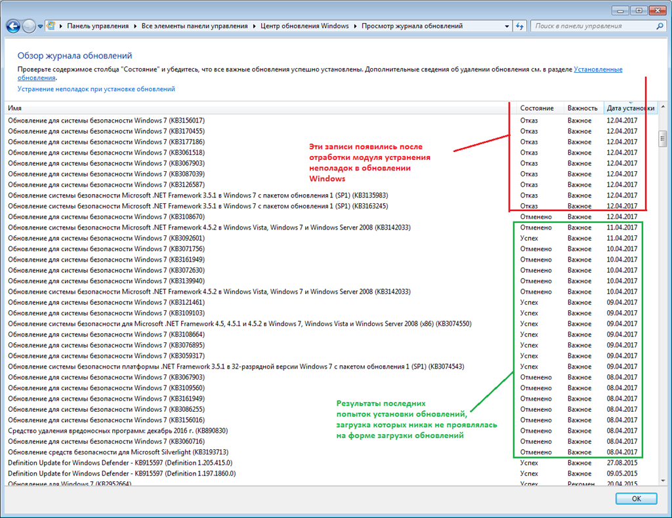The width and height of the screenshot is (672, 518).
Task: Open the recent pages dropdown arrow
Action: 40,26
